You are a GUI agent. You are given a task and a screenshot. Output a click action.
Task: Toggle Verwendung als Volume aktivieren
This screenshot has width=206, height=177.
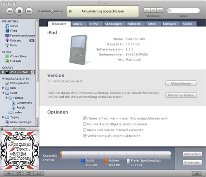(85, 135)
